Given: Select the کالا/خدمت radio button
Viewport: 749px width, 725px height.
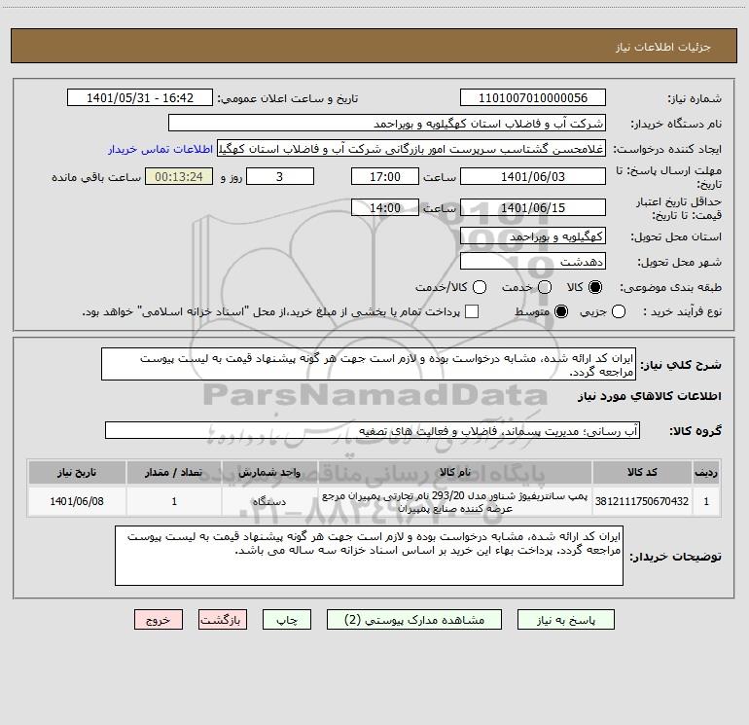Looking at the screenshot, I should (480, 287).
